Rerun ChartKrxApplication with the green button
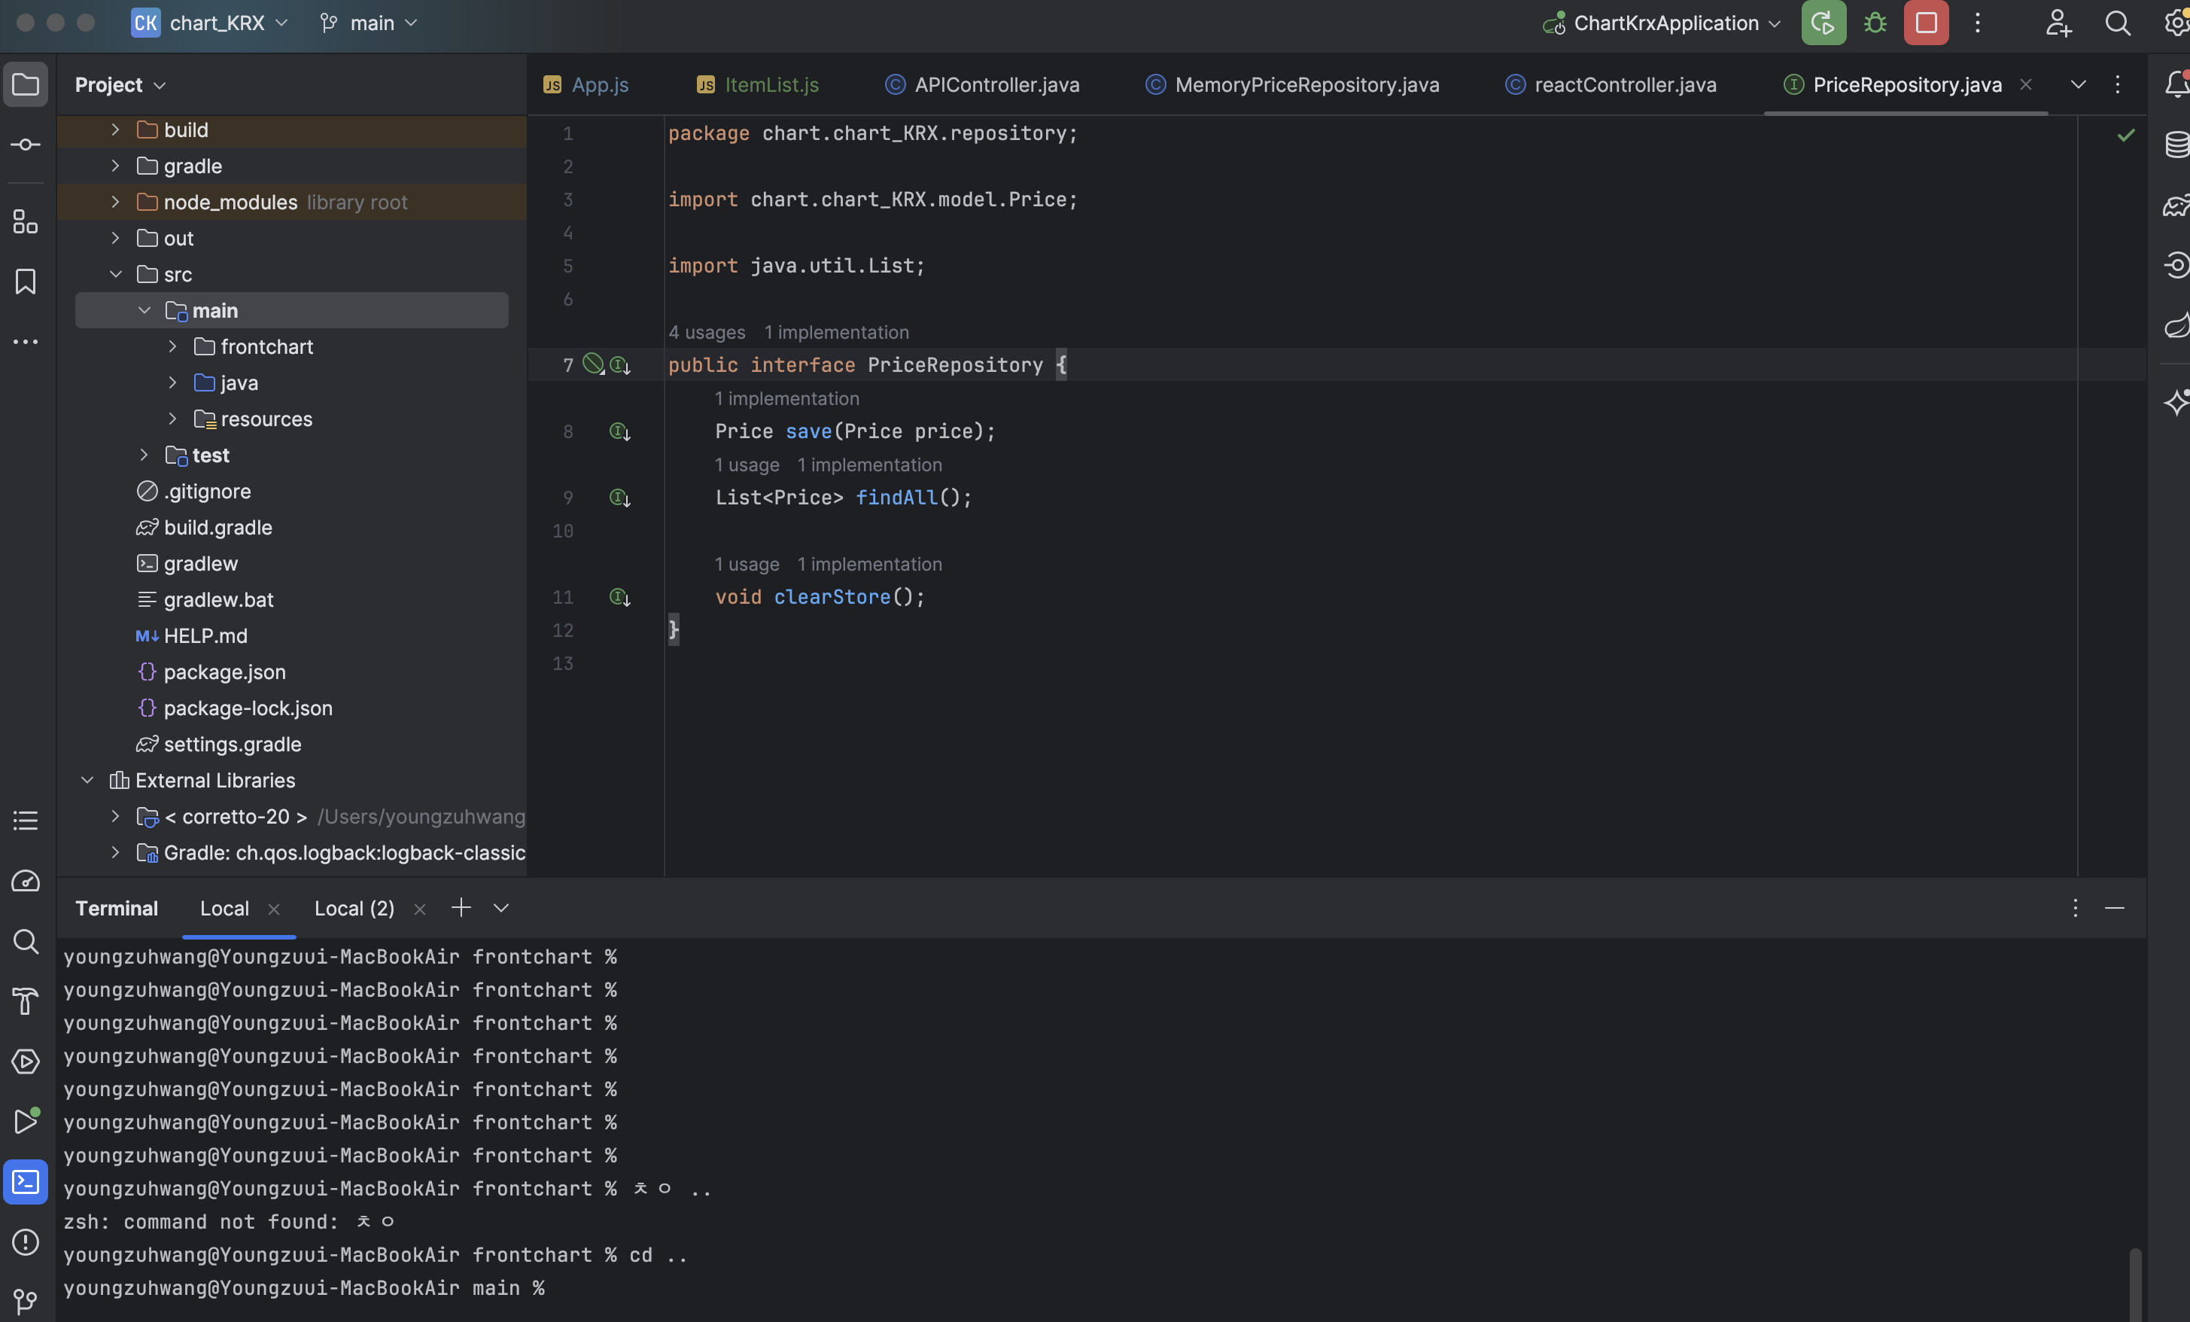The width and height of the screenshot is (2190, 1322). coord(1823,23)
